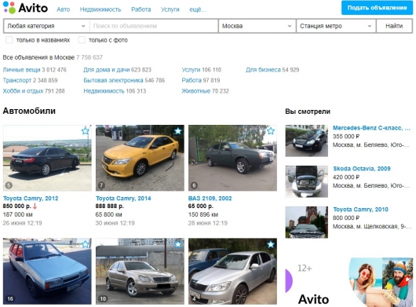Click photo count badge on Toyota Camry 2014
Viewport: 416px width, 307px height.
(x=101, y=185)
